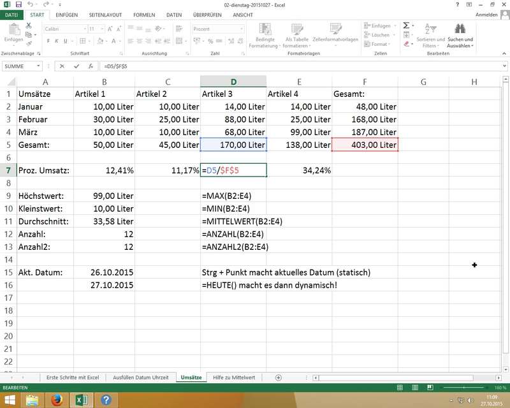Cancel formula entry with X icon

click(62, 66)
